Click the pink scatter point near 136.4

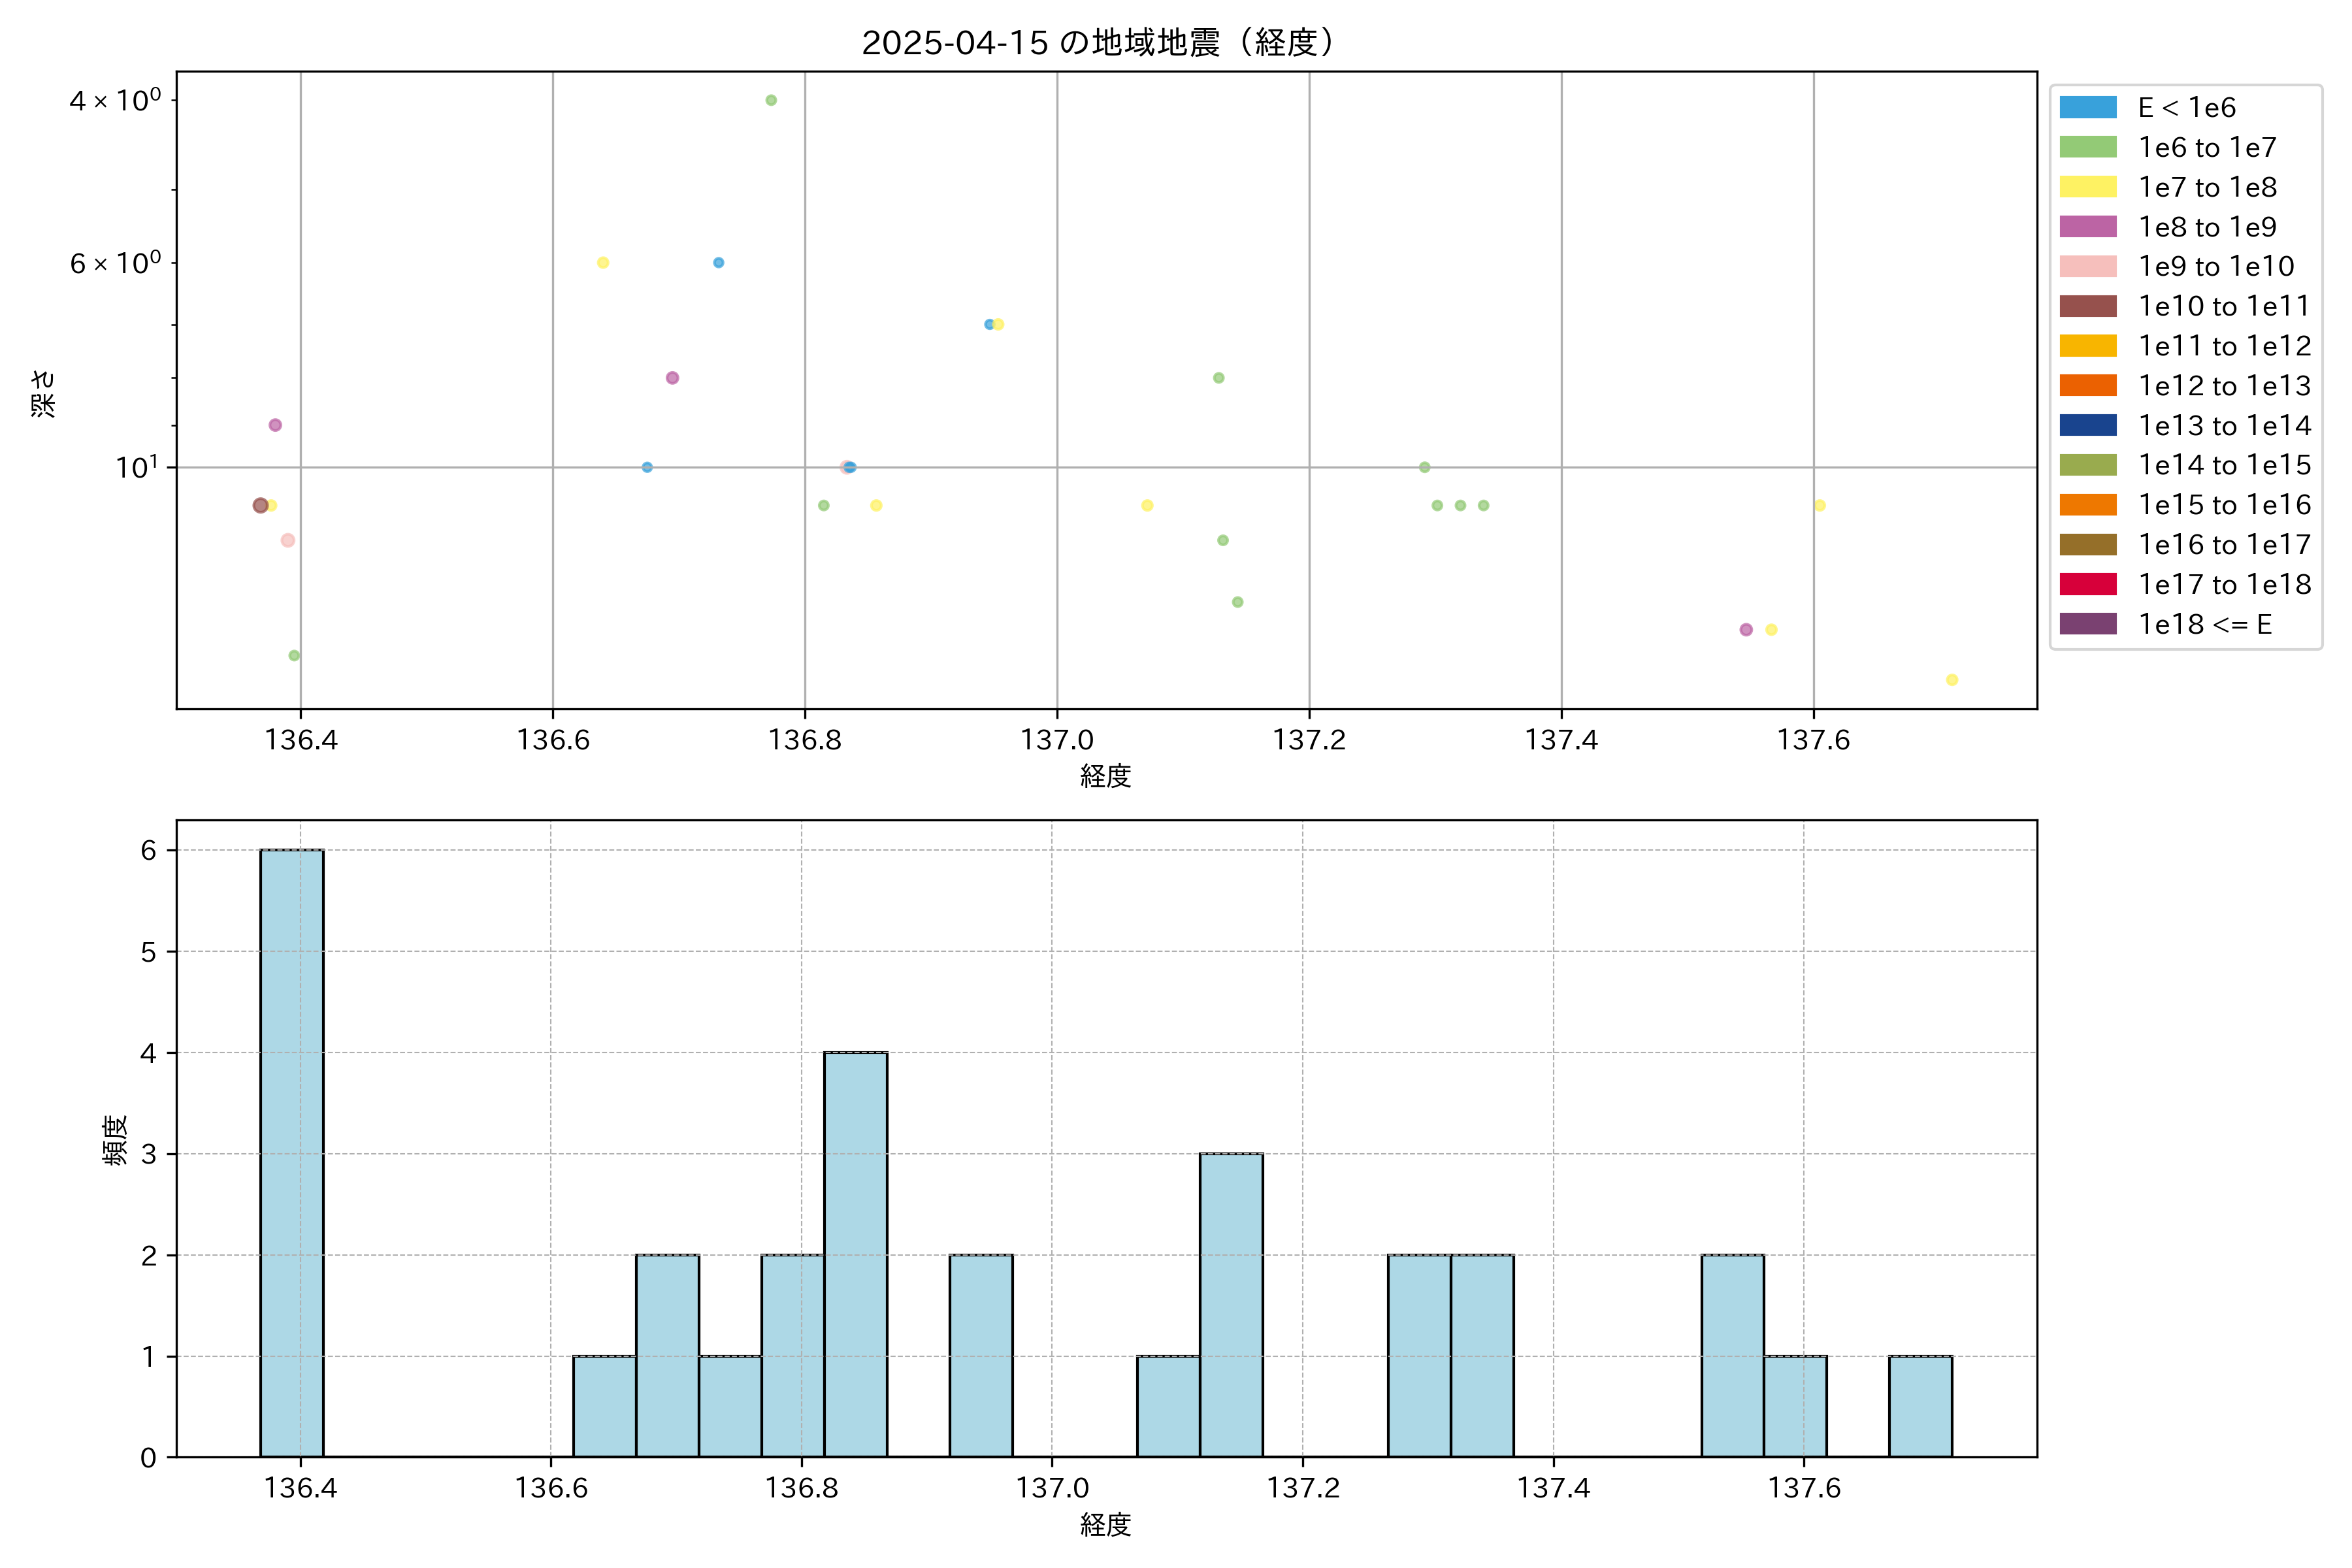[288, 540]
